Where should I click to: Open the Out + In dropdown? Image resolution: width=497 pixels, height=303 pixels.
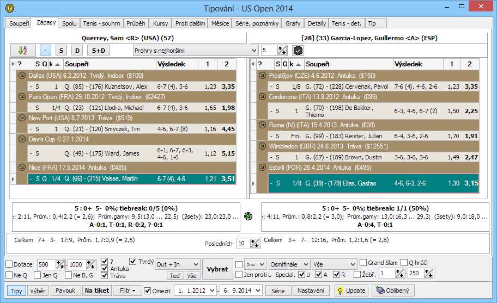pos(178,264)
